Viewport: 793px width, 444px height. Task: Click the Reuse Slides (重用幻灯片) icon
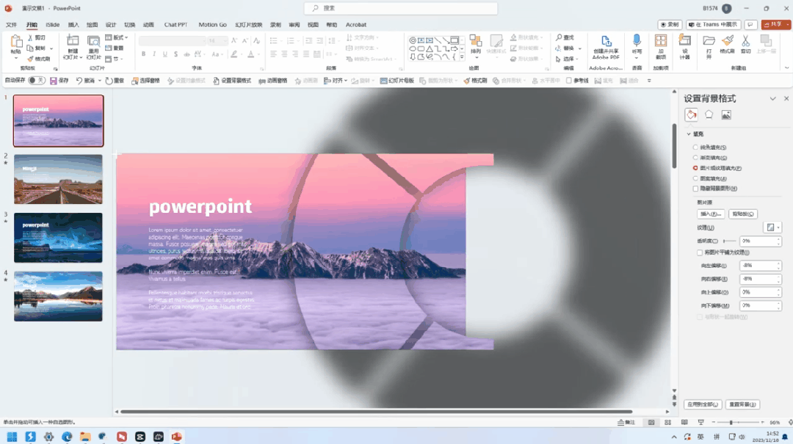click(x=93, y=42)
